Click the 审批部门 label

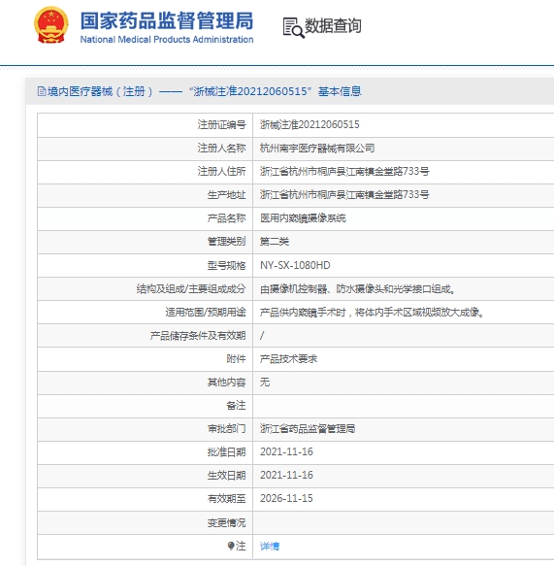pos(226,429)
